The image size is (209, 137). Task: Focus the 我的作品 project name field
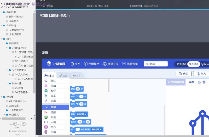(155, 64)
